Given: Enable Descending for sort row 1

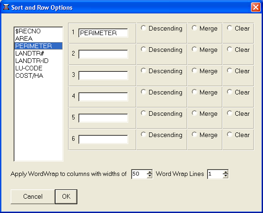Looking at the screenshot, I should [144, 28].
